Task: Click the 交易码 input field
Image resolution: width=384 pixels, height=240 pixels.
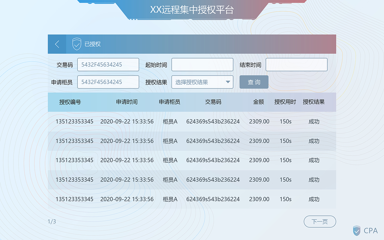Action: (108, 64)
